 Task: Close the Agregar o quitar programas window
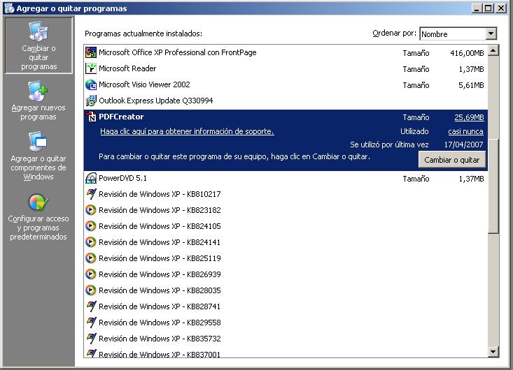pos(501,8)
